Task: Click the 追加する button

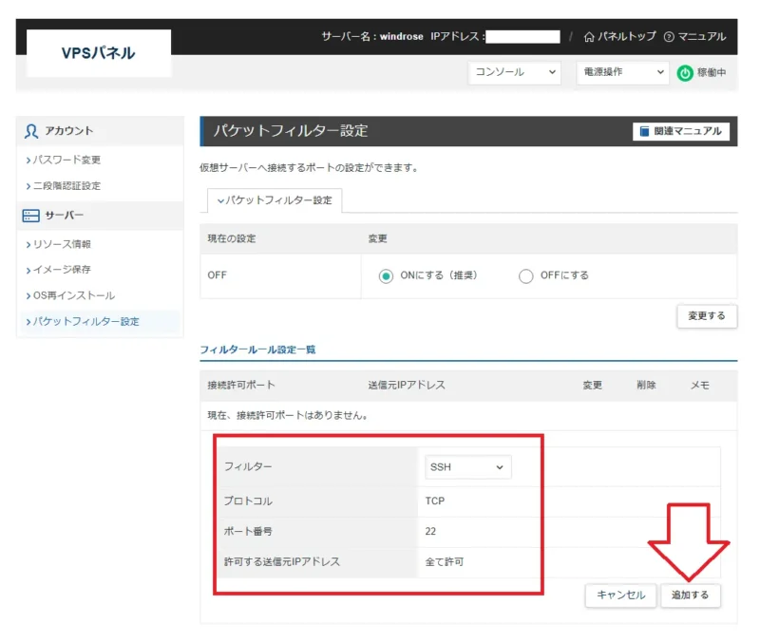Action: (691, 596)
